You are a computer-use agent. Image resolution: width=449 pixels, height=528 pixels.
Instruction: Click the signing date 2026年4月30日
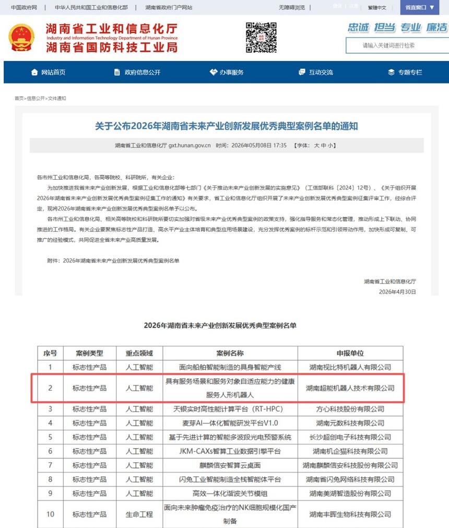click(x=397, y=292)
